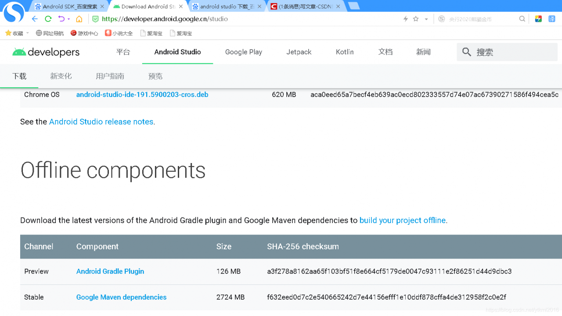This screenshot has height=316, width=562.
Task: Click the 620 MB size cell
Action: (x=284, y=95)
